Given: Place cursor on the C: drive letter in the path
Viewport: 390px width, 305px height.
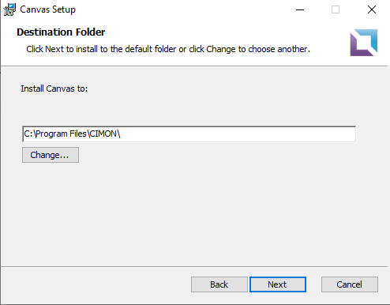Looking at the screenshot, I should [28, 134].
